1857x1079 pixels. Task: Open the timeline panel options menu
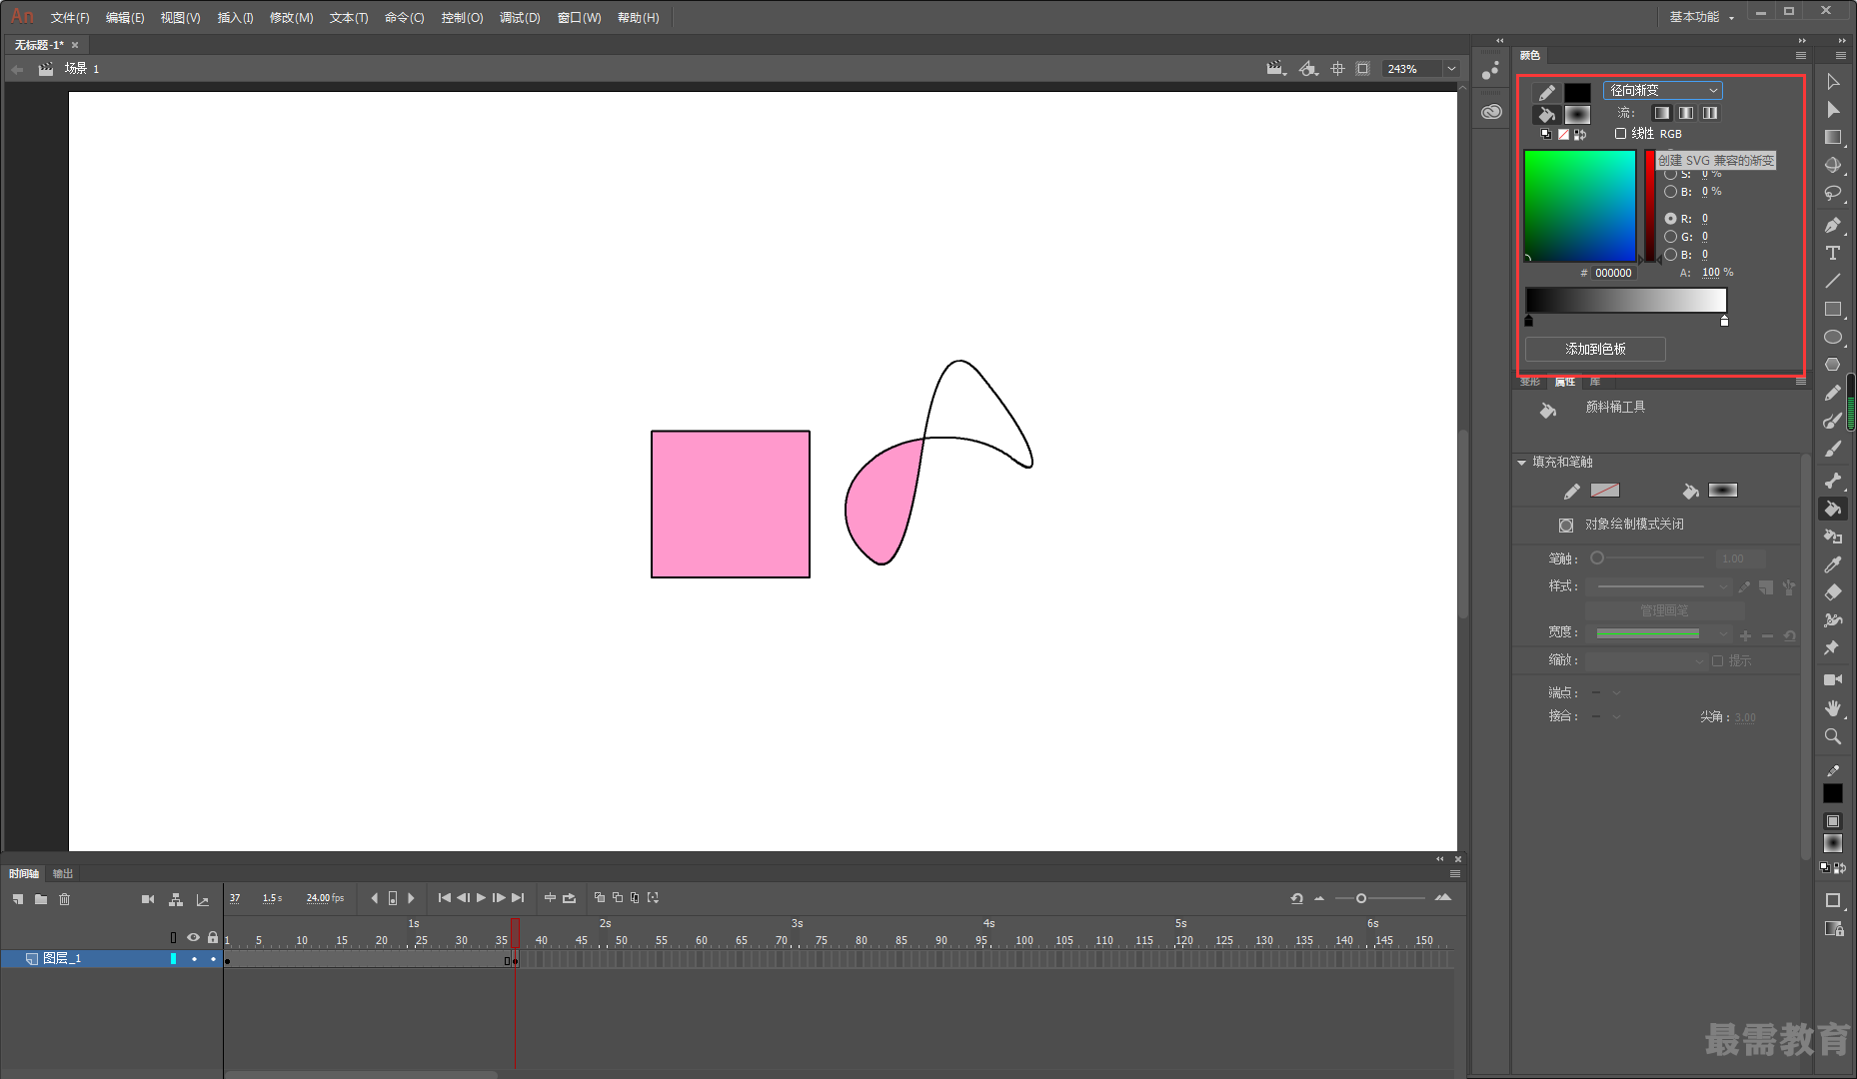point(1455,874)
